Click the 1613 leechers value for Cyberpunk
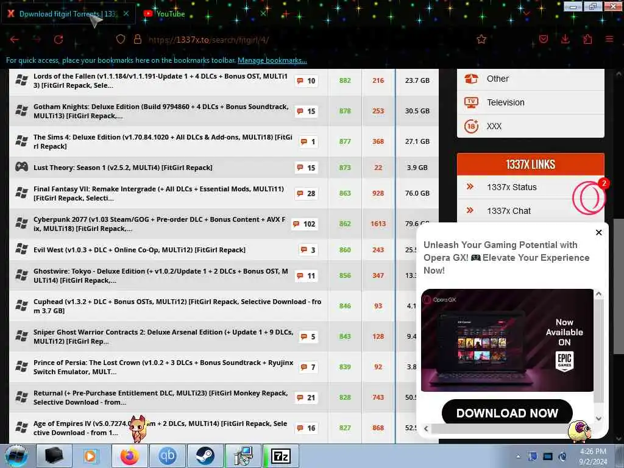 (x=378, y=224)
